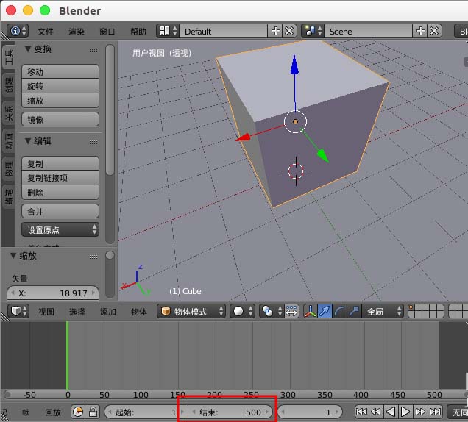Jump to the next keyframe
The height and width of the screenshot is (422, 468).
point(420,412)
